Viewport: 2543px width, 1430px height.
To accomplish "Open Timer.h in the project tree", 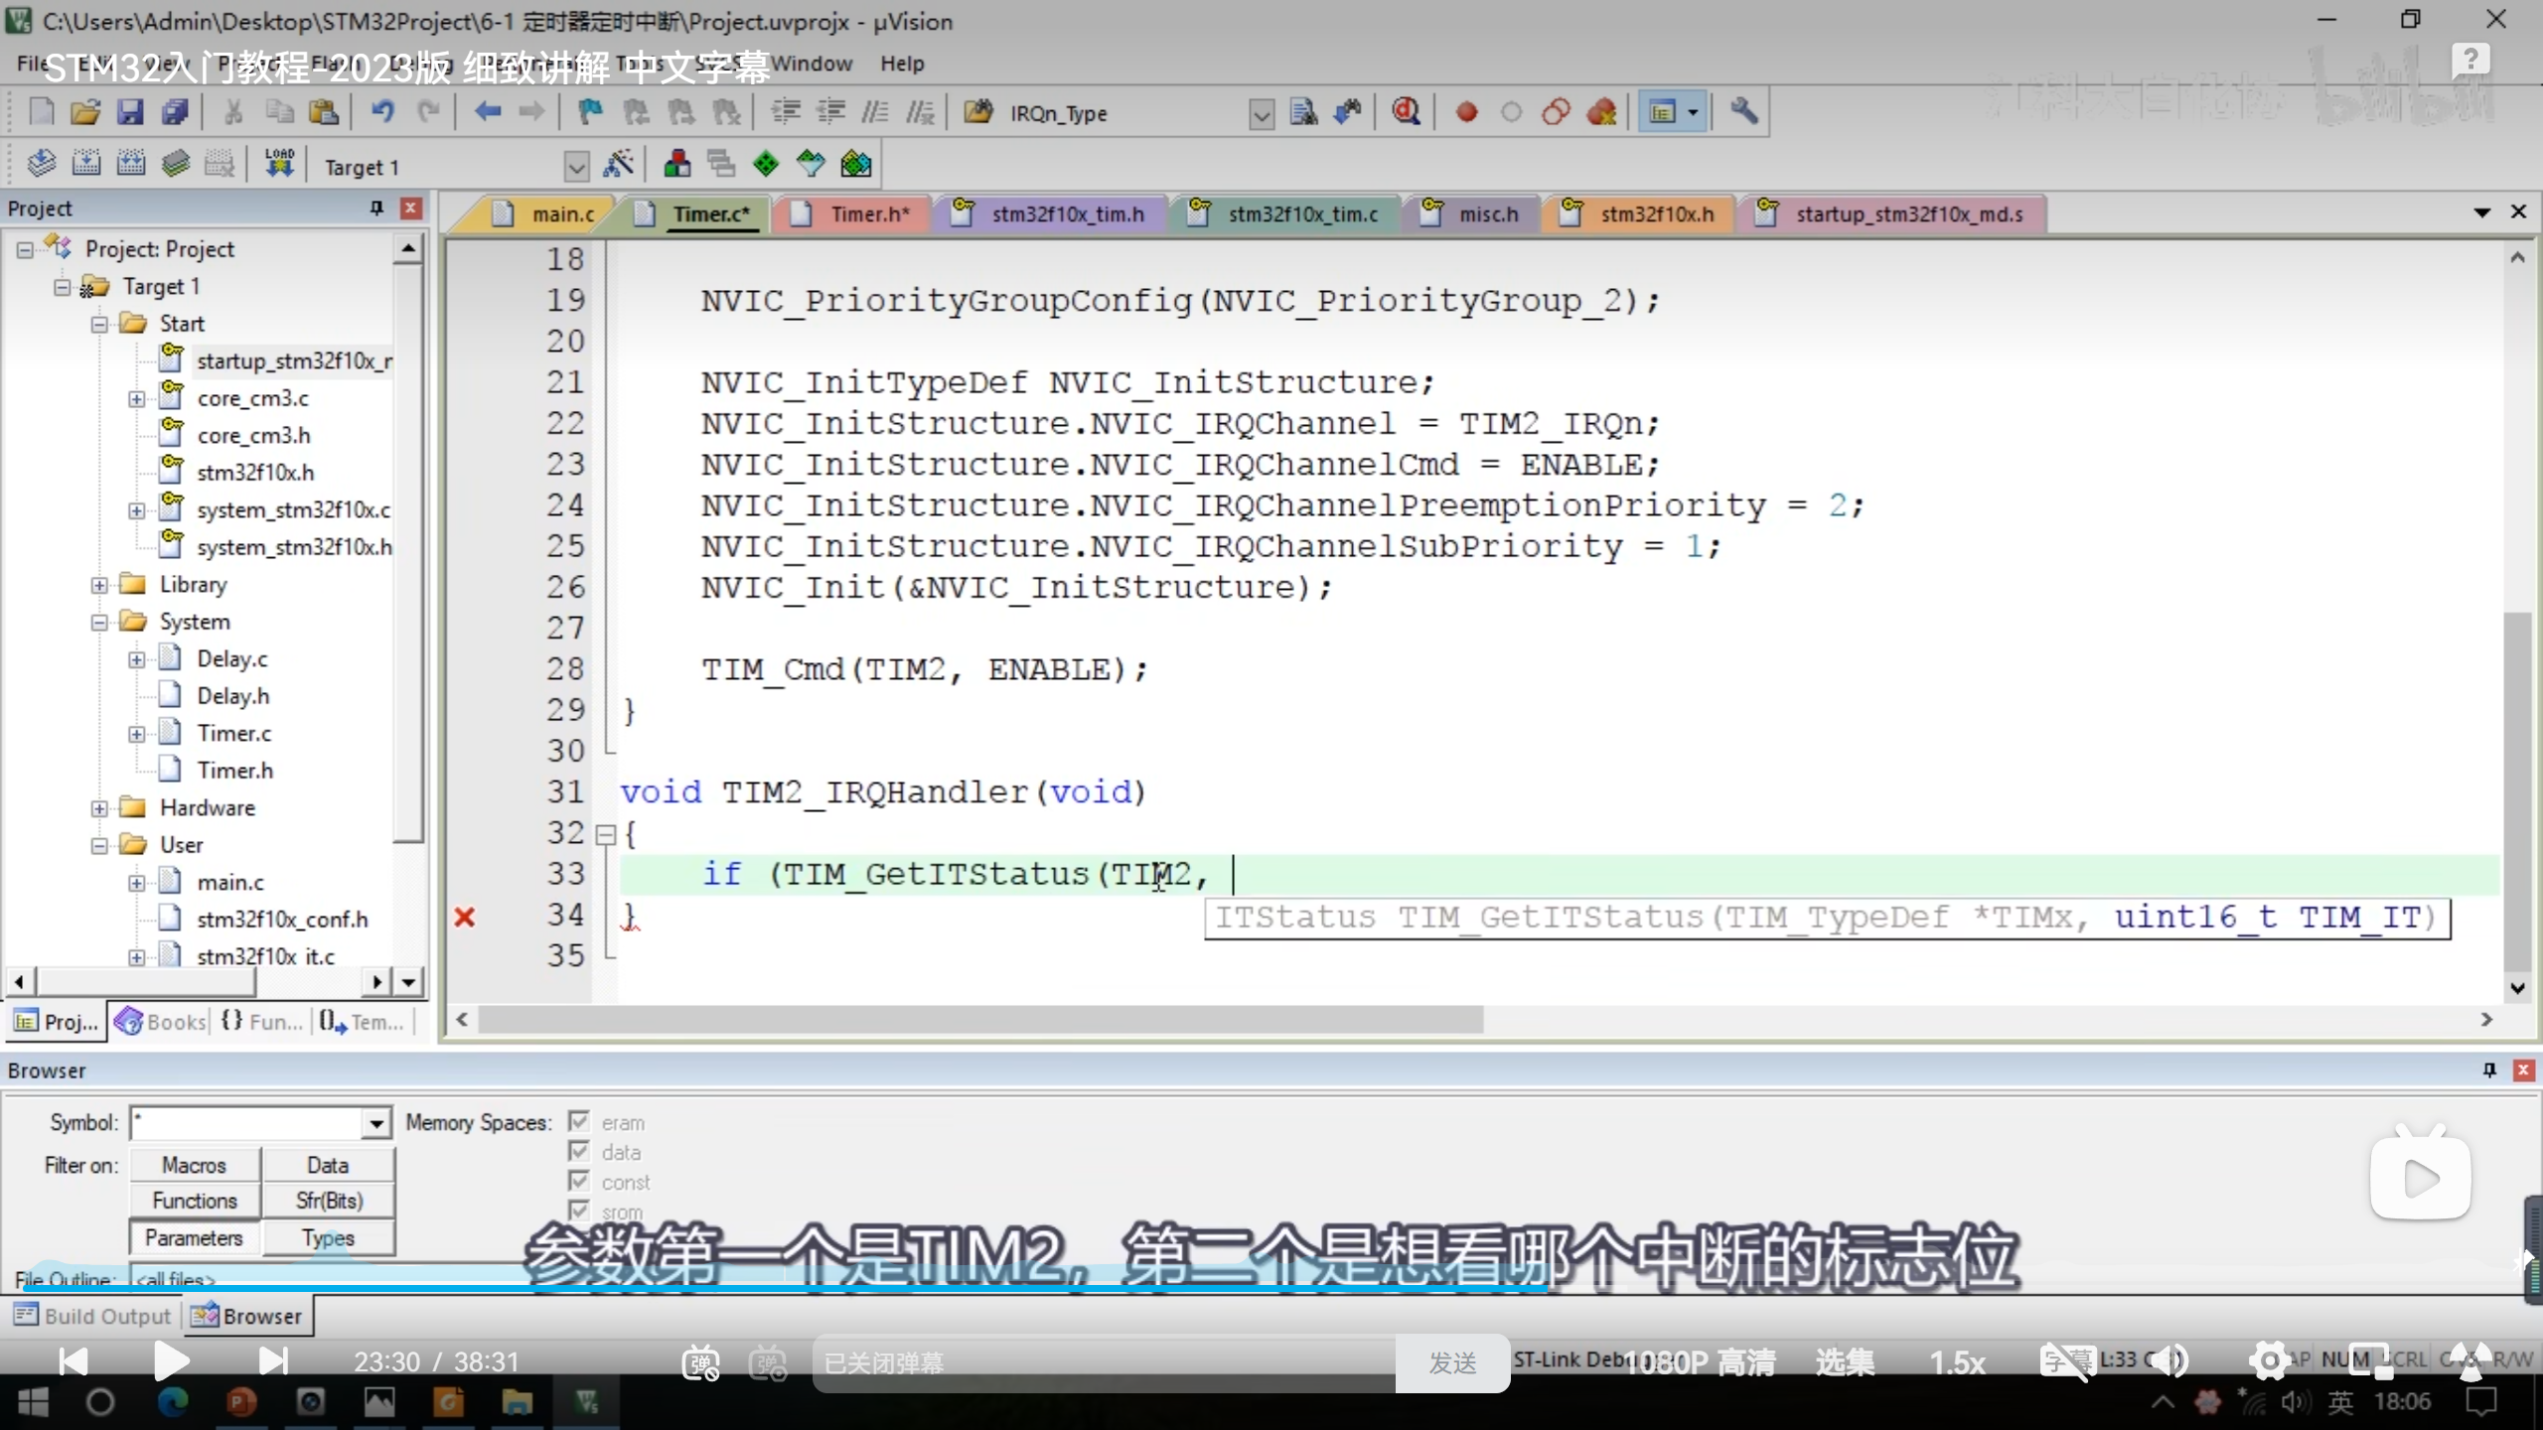I will tap(234, 771).
